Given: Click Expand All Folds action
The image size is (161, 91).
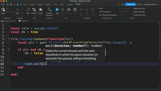Looking at the screenshot, I should 139,12.
